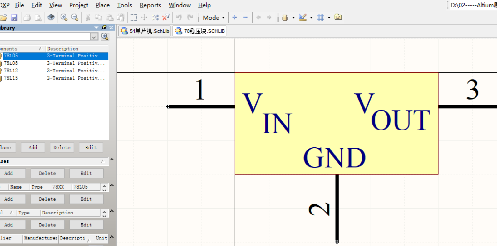
Task: Click the Redo arrow icon
Action: (x=190, y=17)
